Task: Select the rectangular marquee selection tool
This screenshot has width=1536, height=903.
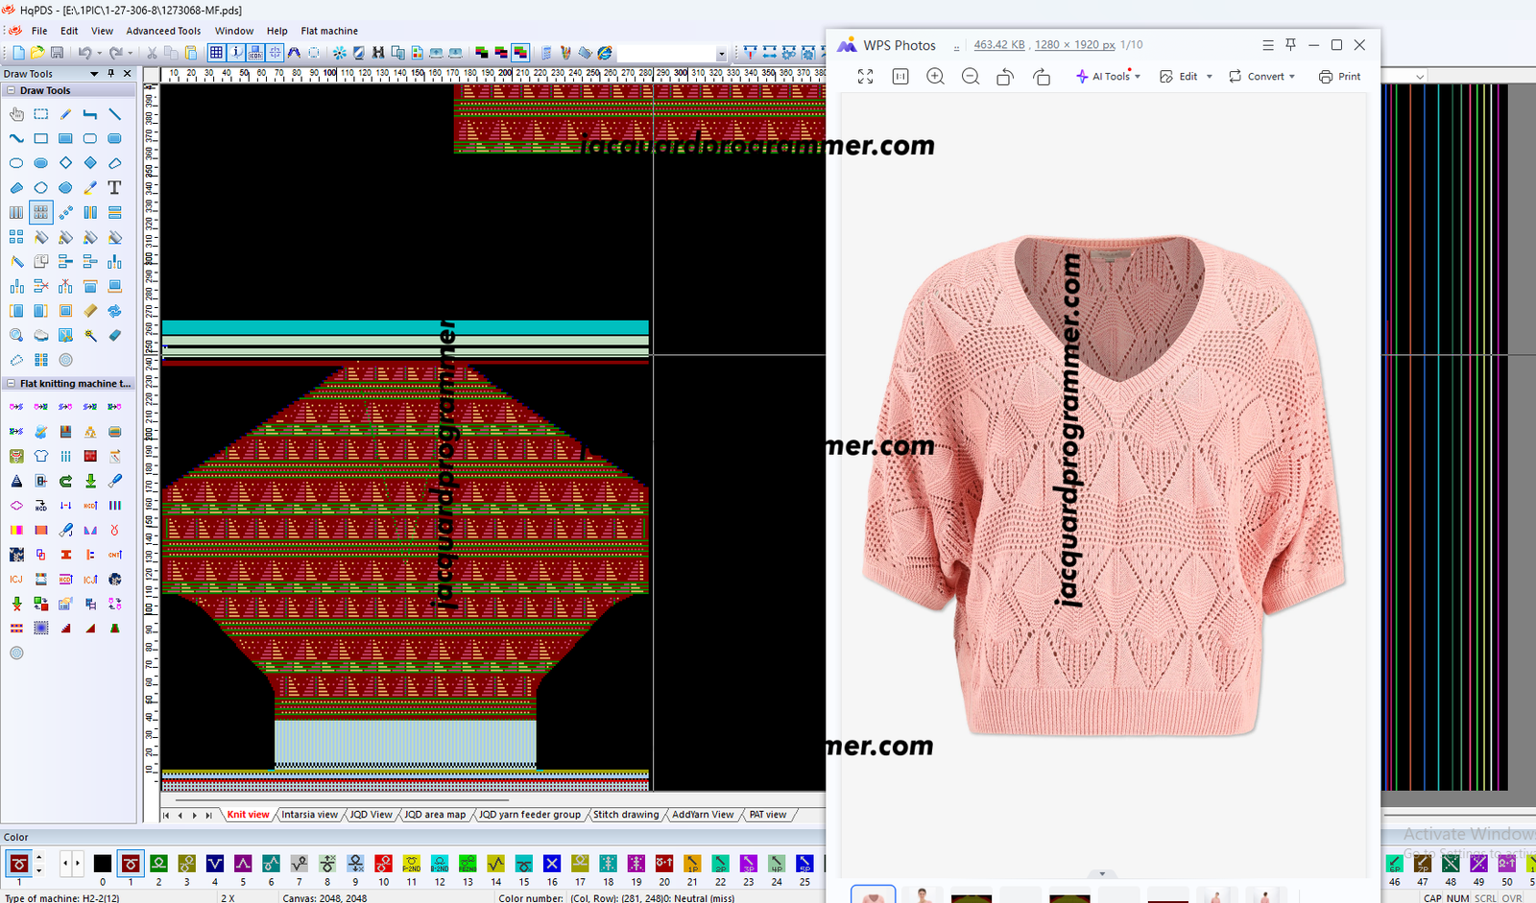Action: 41,114
